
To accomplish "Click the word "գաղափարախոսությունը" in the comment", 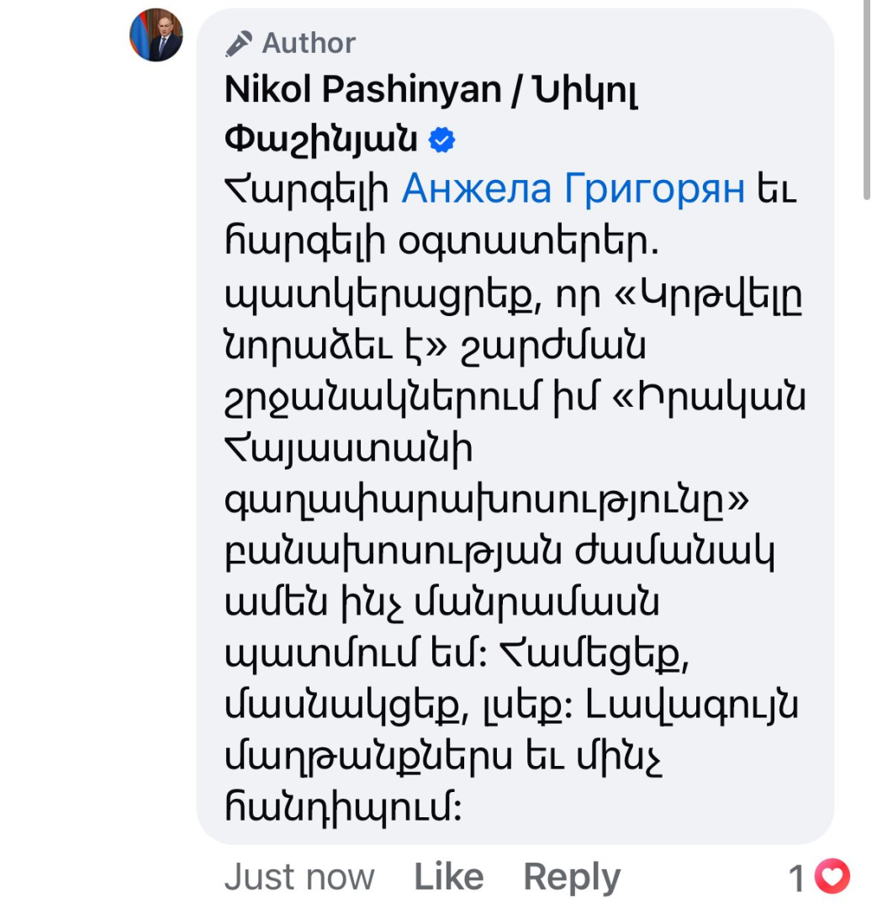I will click(475, 502).
